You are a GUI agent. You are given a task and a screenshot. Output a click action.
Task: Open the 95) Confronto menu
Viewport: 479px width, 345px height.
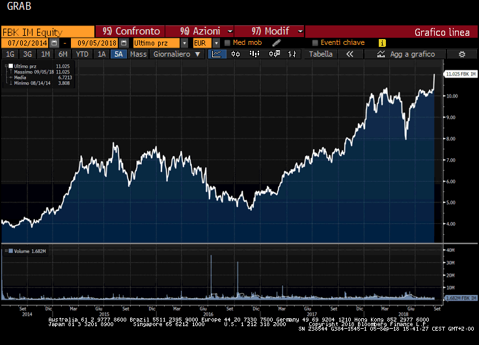pos(130,31)
